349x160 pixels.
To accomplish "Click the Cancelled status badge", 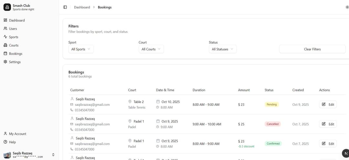I will (x=273, y=124).
